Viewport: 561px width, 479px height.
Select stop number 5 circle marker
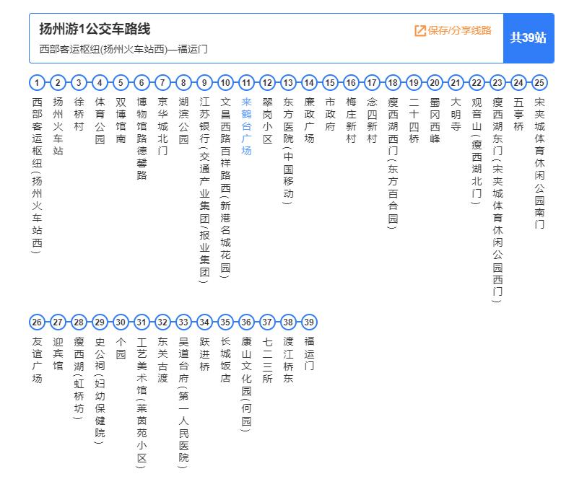121,83
